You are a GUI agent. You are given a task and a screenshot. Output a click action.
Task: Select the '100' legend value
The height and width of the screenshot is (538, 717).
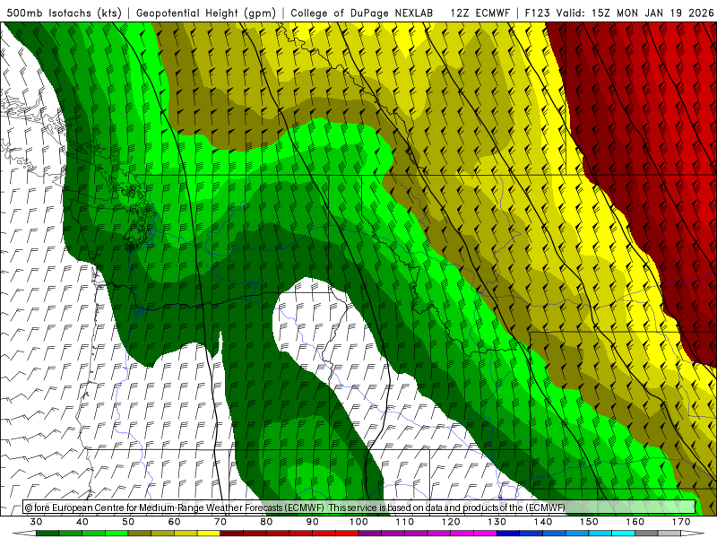pyautogui.click(x=358, y=522)
